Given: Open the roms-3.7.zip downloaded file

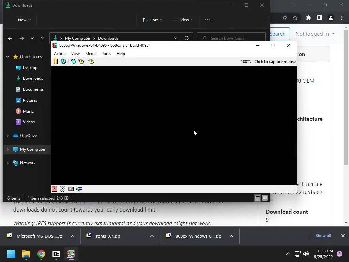Looking at the screenshot, I should point(108,236).
